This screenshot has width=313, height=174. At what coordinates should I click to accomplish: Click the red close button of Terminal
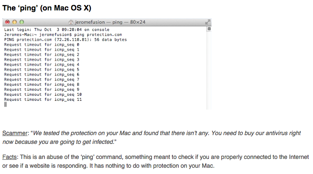(7, 22)
